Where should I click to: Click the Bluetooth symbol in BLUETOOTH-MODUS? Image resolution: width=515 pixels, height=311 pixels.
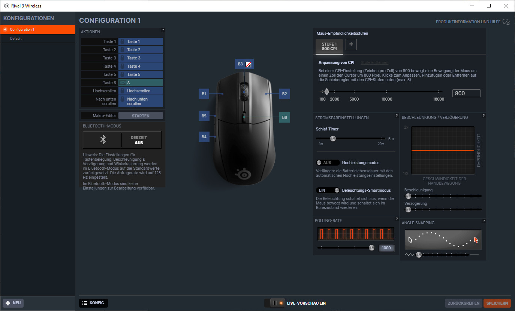point(103,140)
